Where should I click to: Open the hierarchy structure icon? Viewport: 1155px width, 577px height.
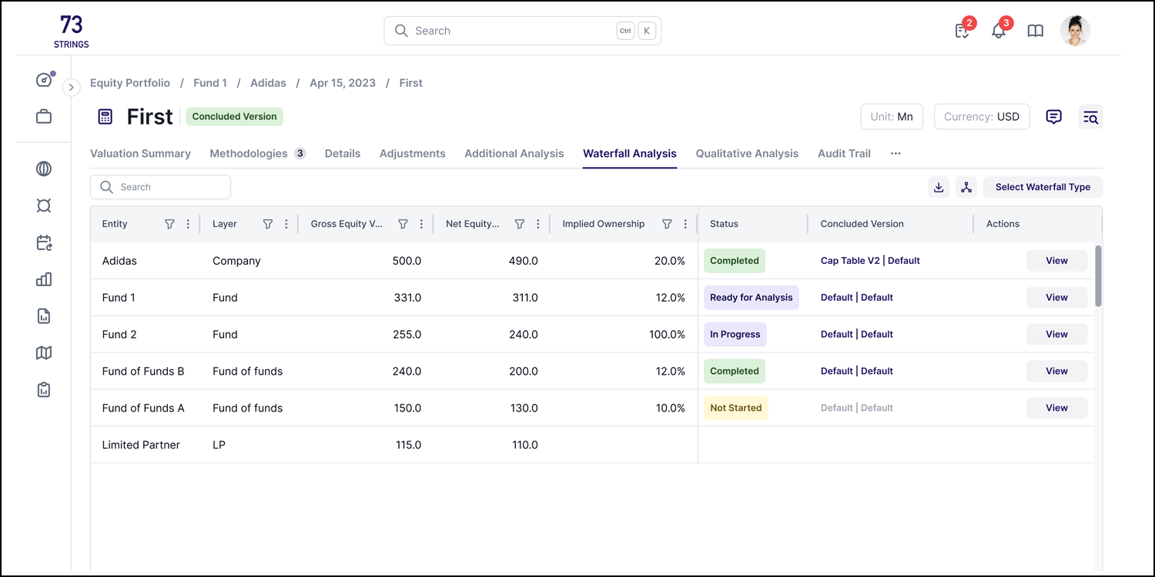966,187
